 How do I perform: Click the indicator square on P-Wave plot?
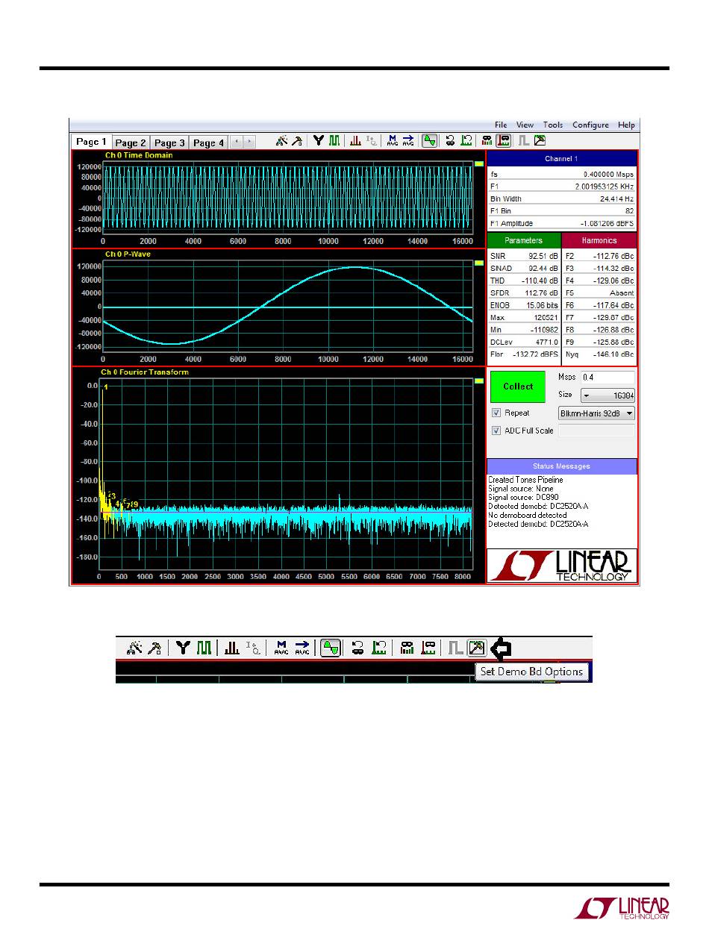pos(480,263)
